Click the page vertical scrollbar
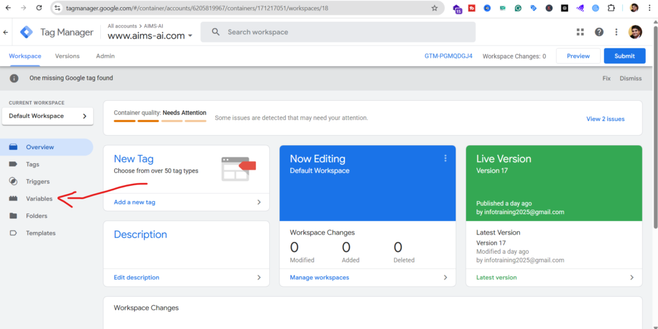 (x=655, y=127)
